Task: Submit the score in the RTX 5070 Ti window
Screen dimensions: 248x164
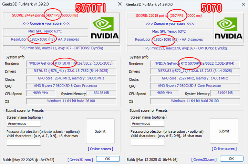Action: click(x=100, y=131)
